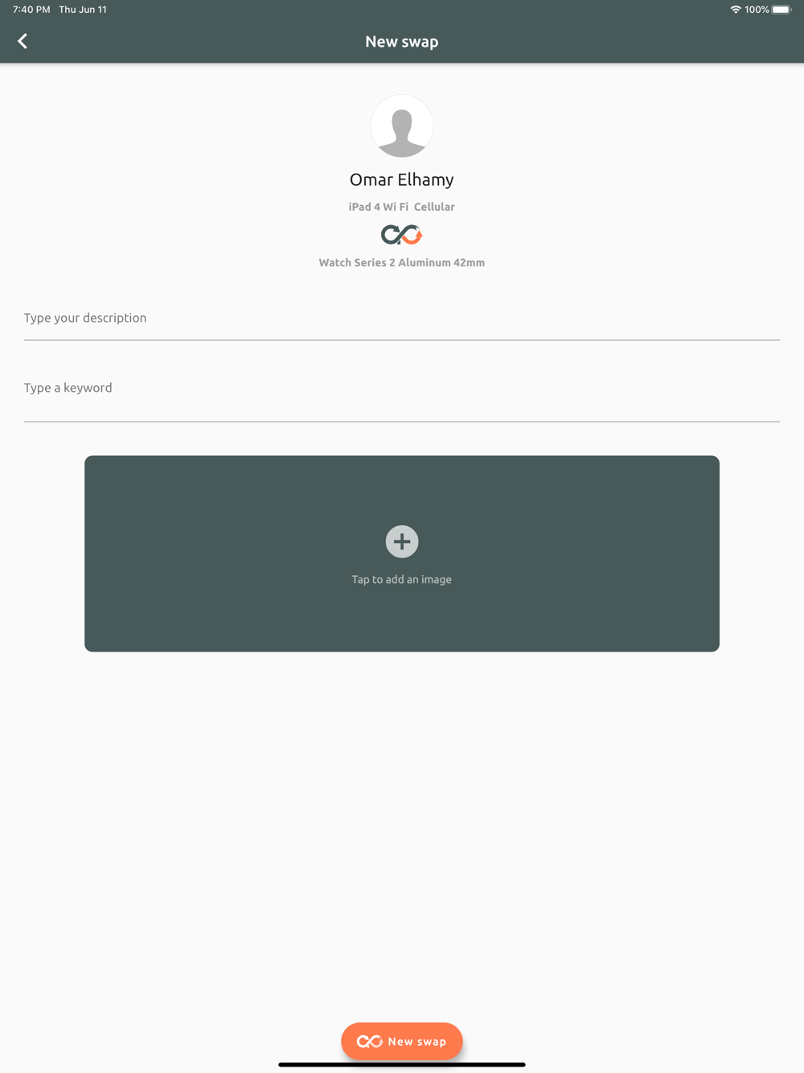Tap the plus icon to add image
The image size is (804, 1073).
click(x=402, y=541)
